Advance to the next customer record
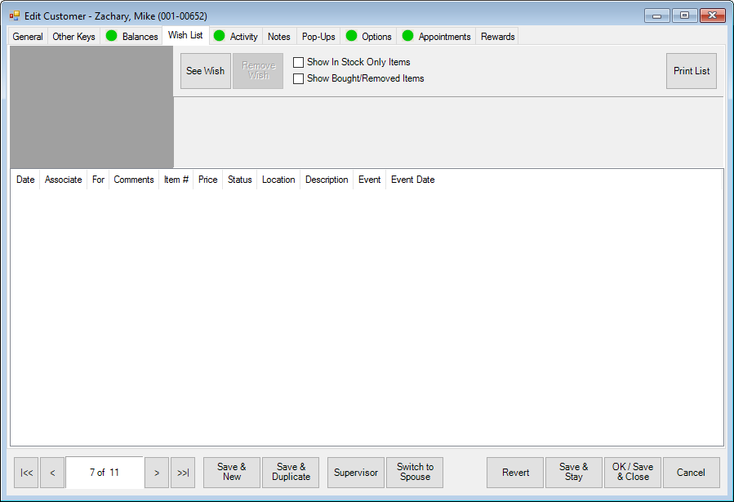The width and height of the screenshot is (734, 502). pyautogui.click(x=157, y=473)
